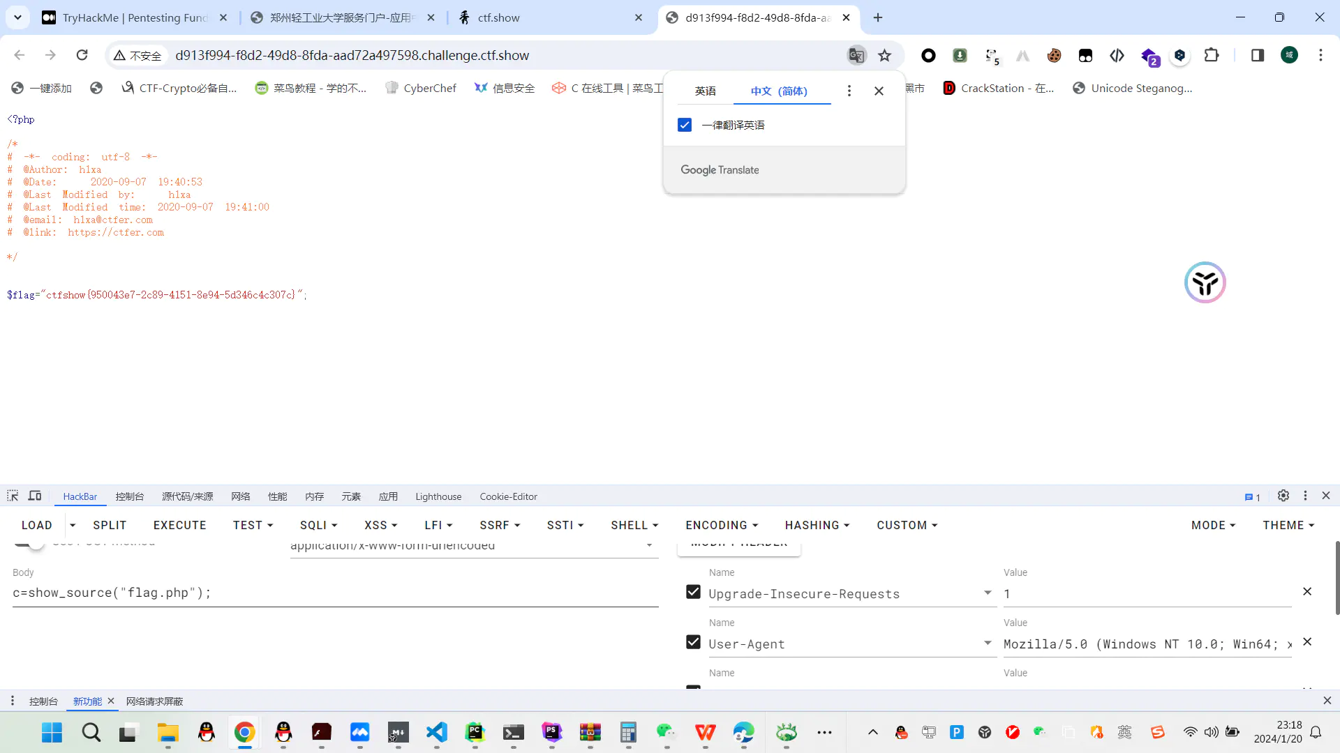The image size is (1340, 753).
Task: Open the terminal app from taskbar
Action: pos(513,732)
